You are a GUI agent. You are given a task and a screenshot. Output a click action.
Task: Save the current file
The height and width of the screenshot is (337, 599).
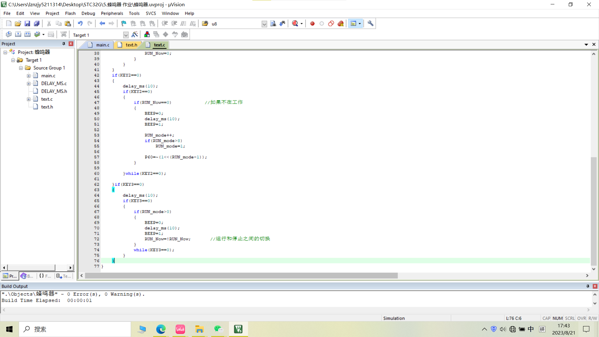click(x=27, y=23)
